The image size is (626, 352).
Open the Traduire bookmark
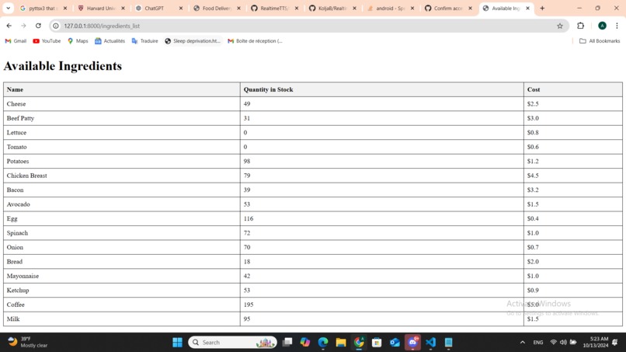pyautogui.click(x=145, y=40)
